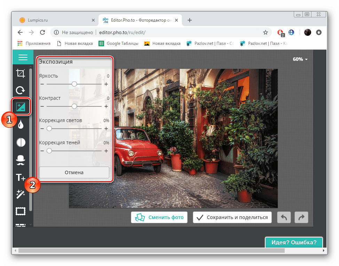Screen dimensions: 339x266
Task: Select the Add Text tool
Action: coord(21,177)
